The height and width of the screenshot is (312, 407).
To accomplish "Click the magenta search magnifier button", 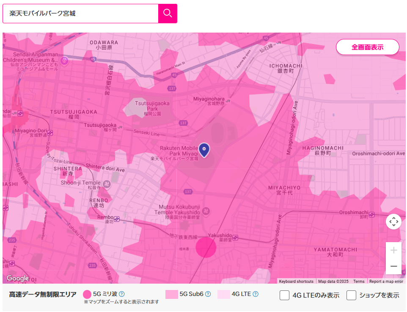I will tap(168, 14).
